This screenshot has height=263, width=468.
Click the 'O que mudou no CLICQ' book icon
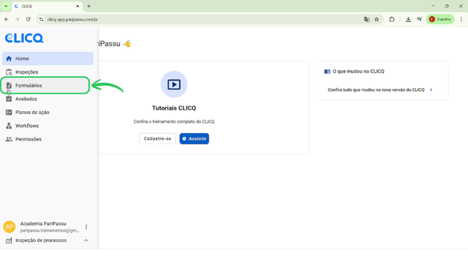point(327,71)
